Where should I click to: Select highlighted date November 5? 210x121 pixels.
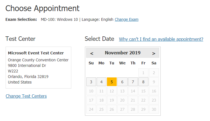tap(112, 82)
